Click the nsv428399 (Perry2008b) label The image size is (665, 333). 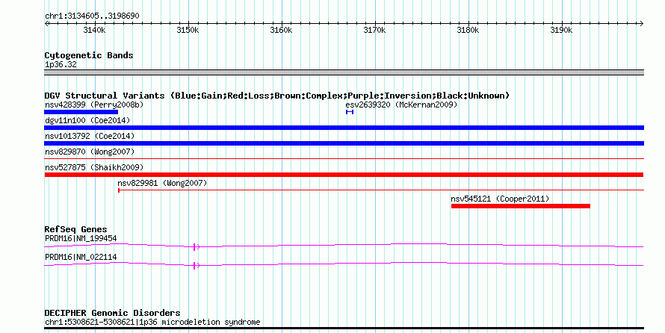(94, 105)
